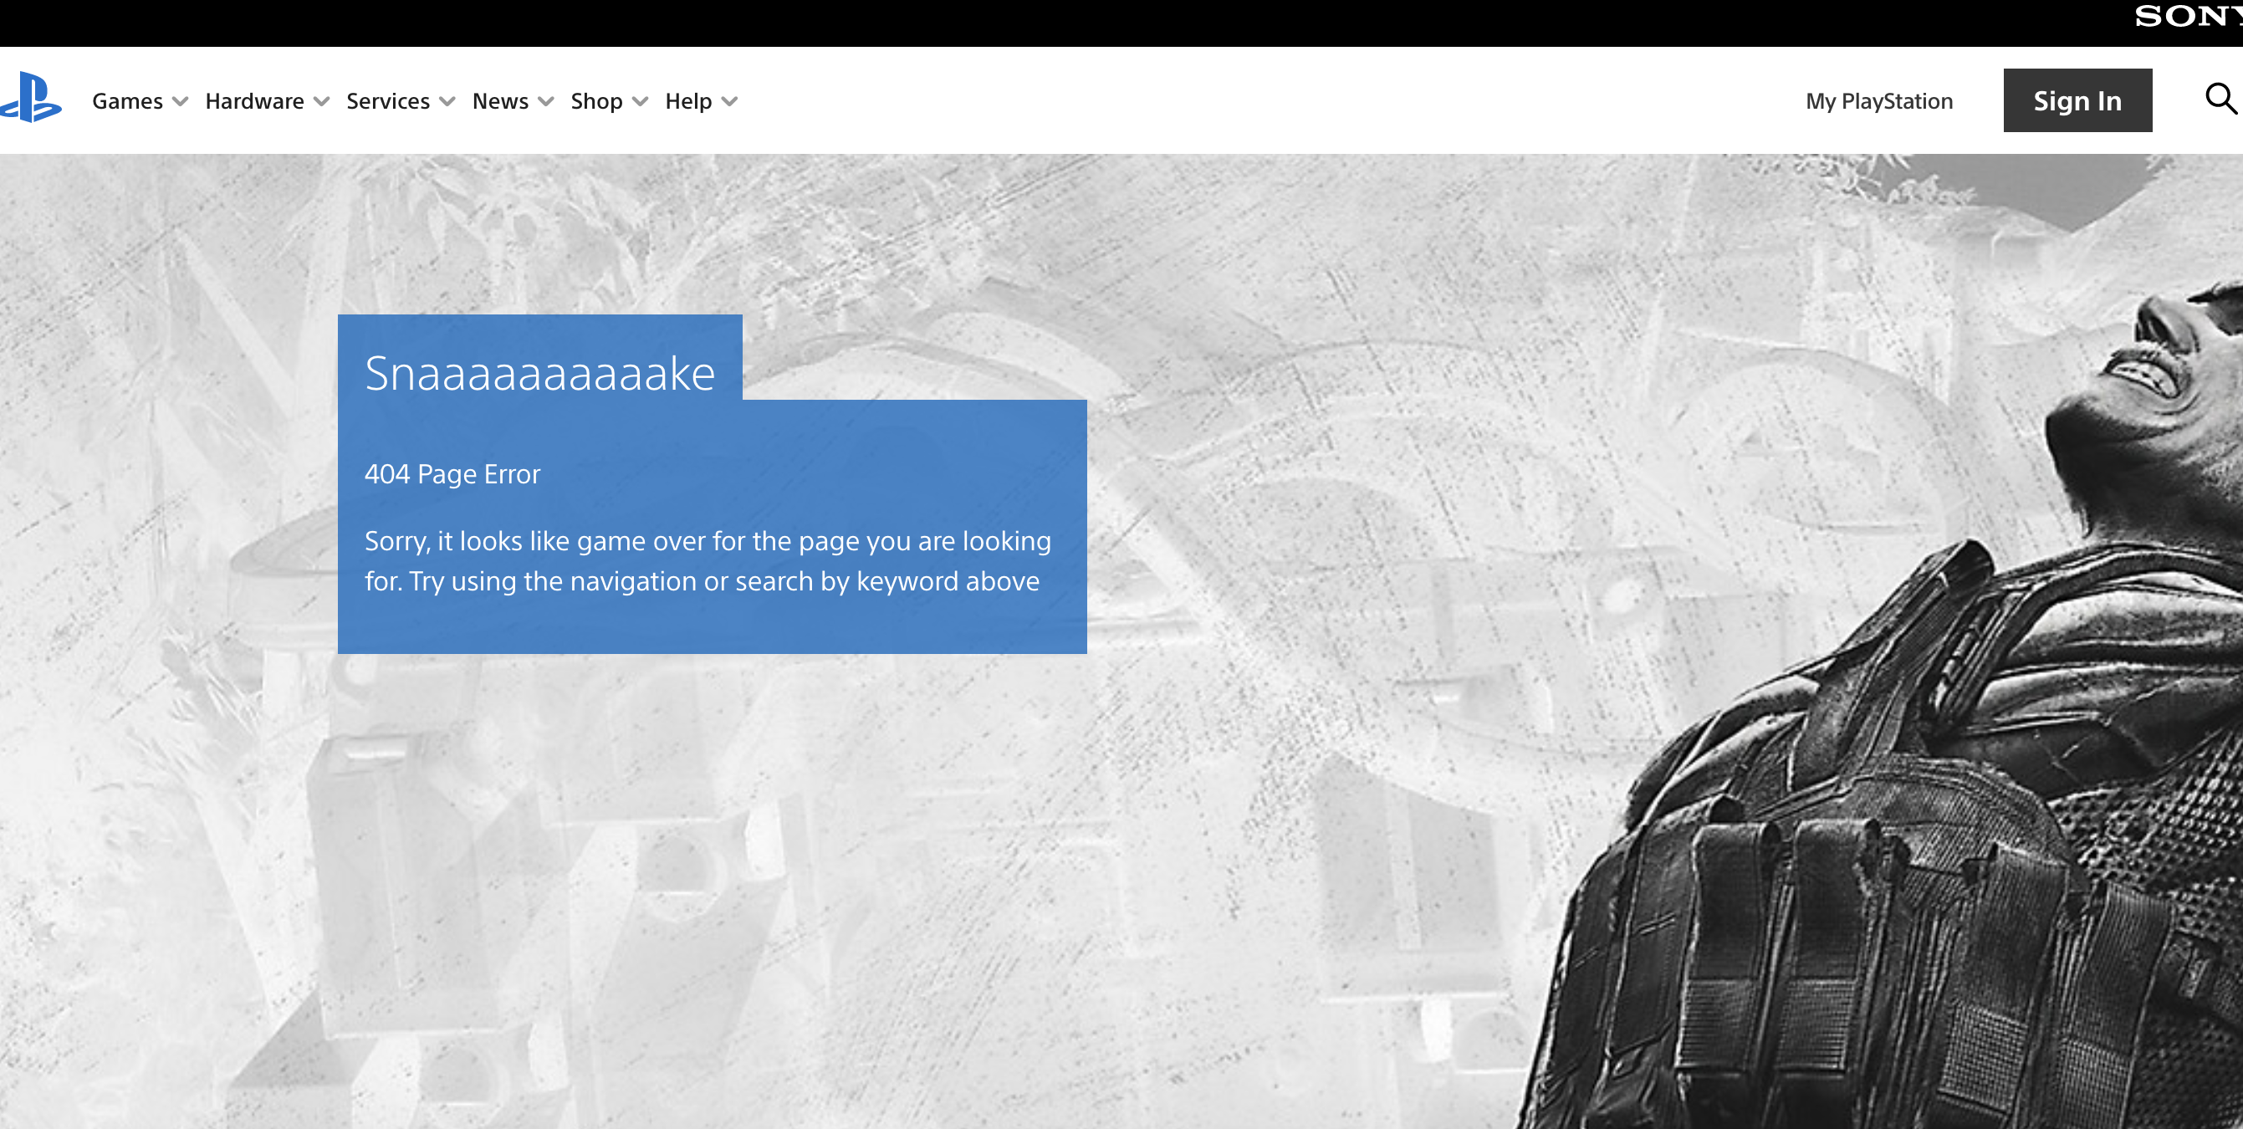Expand the chevron beside Help

pos(731,102)
